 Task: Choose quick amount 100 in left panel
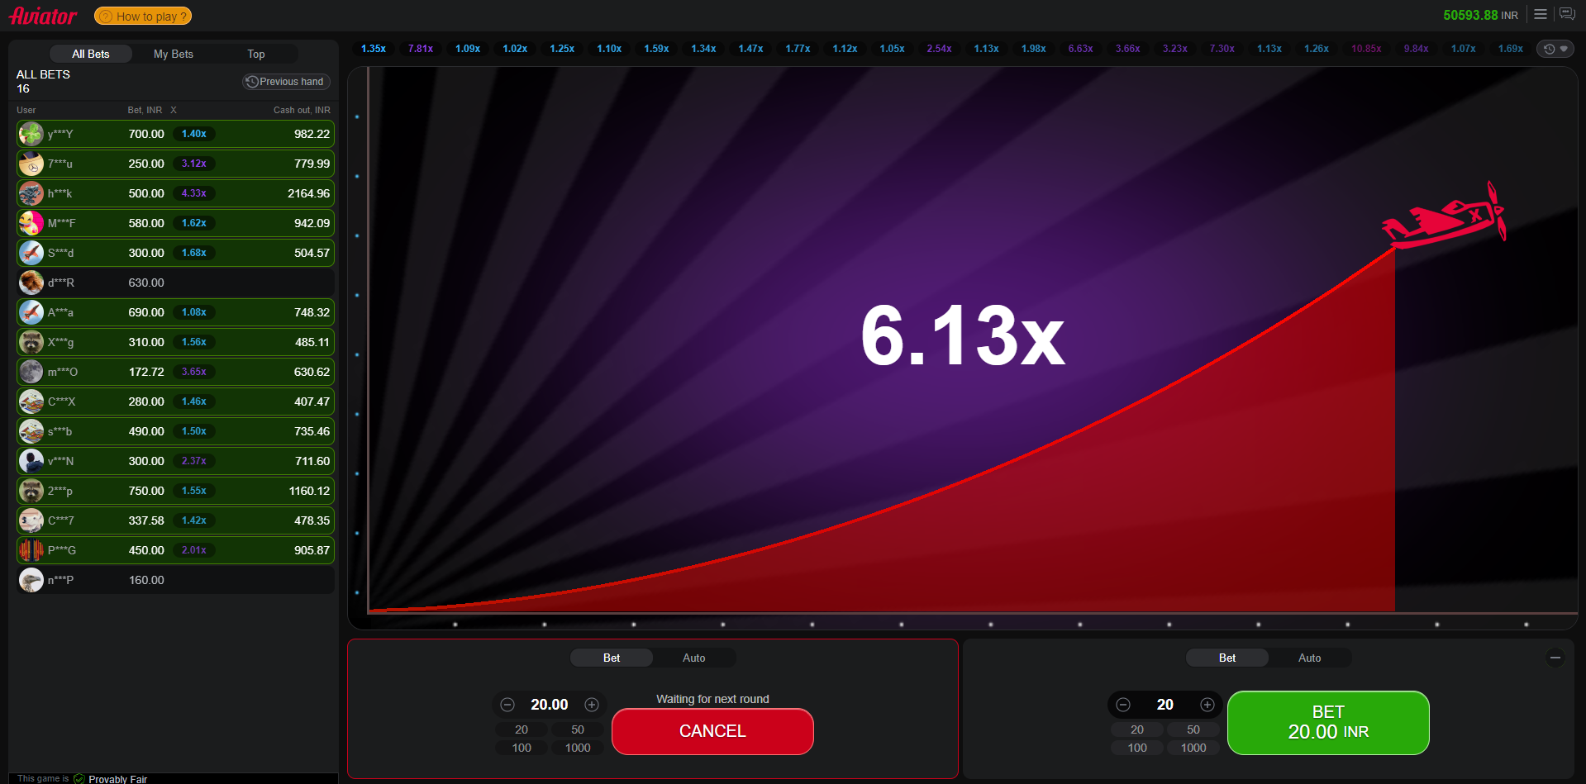click(522, 748)
